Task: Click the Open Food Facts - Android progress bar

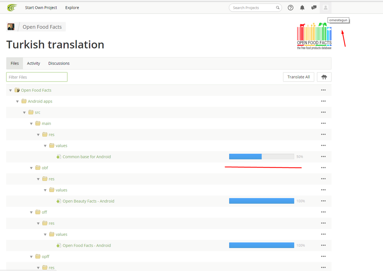Action: (x=262, y=245)
